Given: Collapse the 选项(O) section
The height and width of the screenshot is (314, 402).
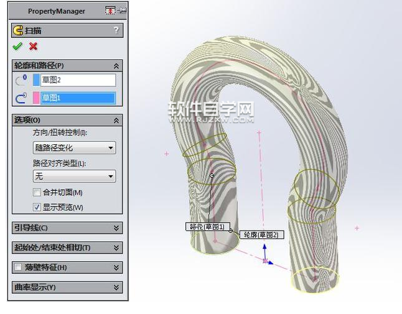Looking at the screenshot, I should tap(116, 121).
